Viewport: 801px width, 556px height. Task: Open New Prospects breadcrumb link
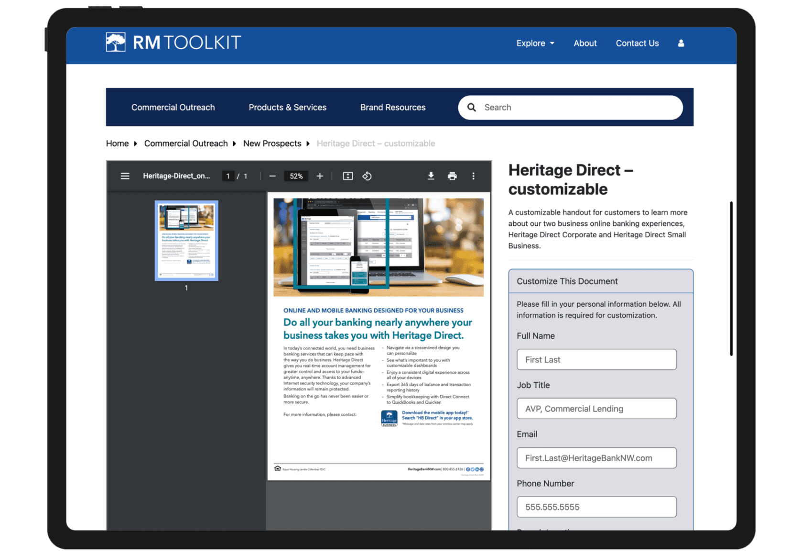[x=272, y=144]
